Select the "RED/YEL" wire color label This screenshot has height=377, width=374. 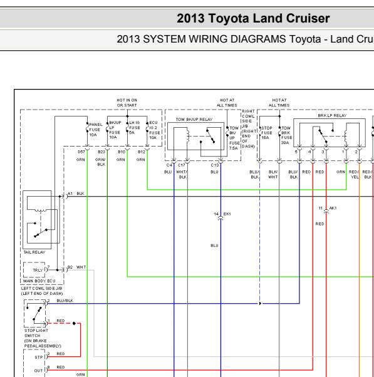pos(354,175)
